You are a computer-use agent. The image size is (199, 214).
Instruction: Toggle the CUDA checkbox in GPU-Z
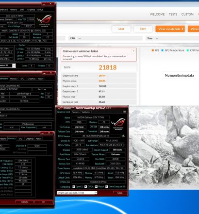coord(85,186)
